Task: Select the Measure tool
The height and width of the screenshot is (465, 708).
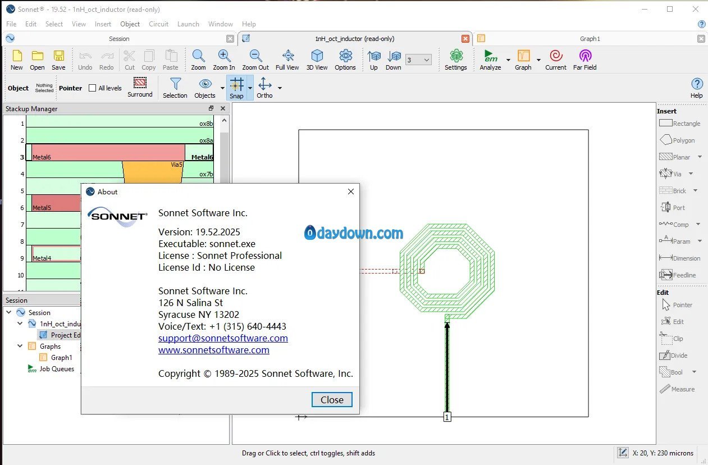Action: (x=677, y=389)
